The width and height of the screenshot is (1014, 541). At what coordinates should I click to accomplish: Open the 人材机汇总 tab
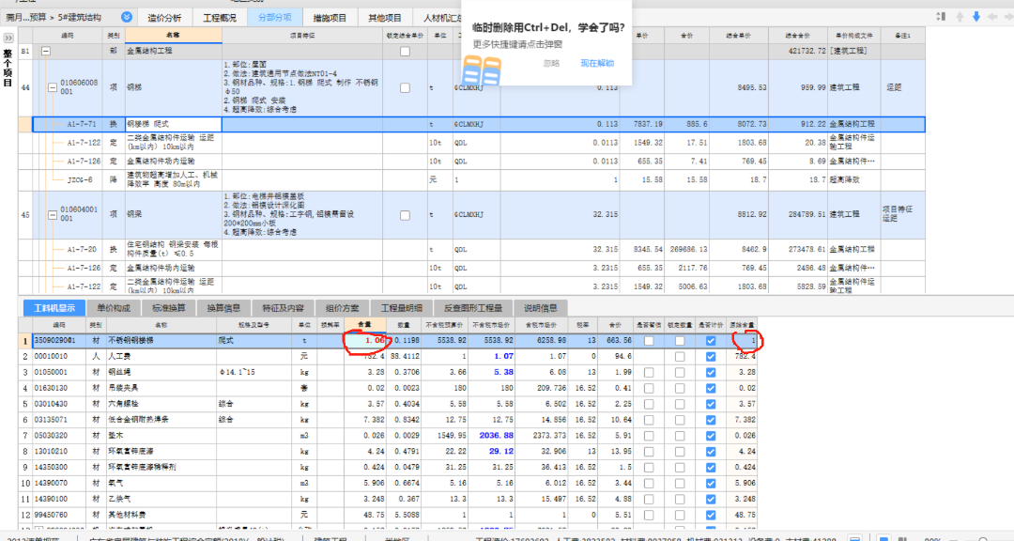pos(439,18)
